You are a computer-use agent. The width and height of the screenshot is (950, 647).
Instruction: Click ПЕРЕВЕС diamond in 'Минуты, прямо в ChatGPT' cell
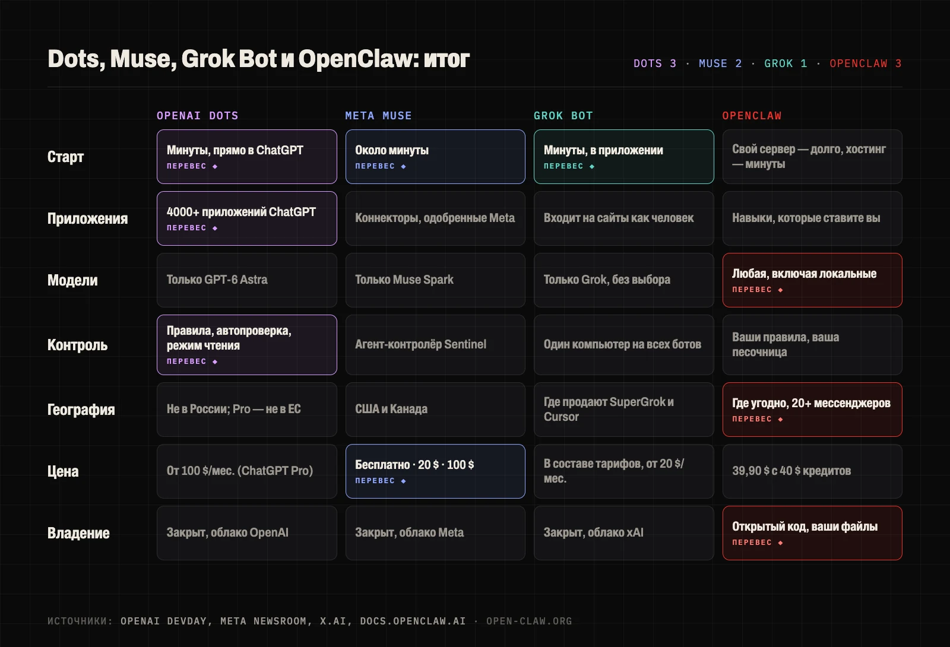click(x=215, y=167)
